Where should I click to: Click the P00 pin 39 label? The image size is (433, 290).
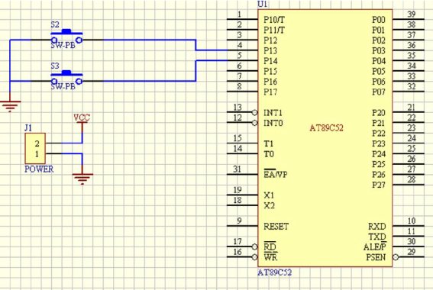pos(379,20)
